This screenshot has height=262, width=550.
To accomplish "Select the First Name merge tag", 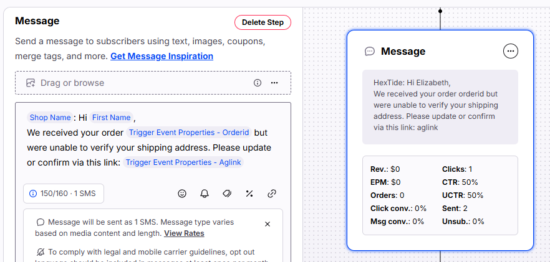I will tap(111, 118).
